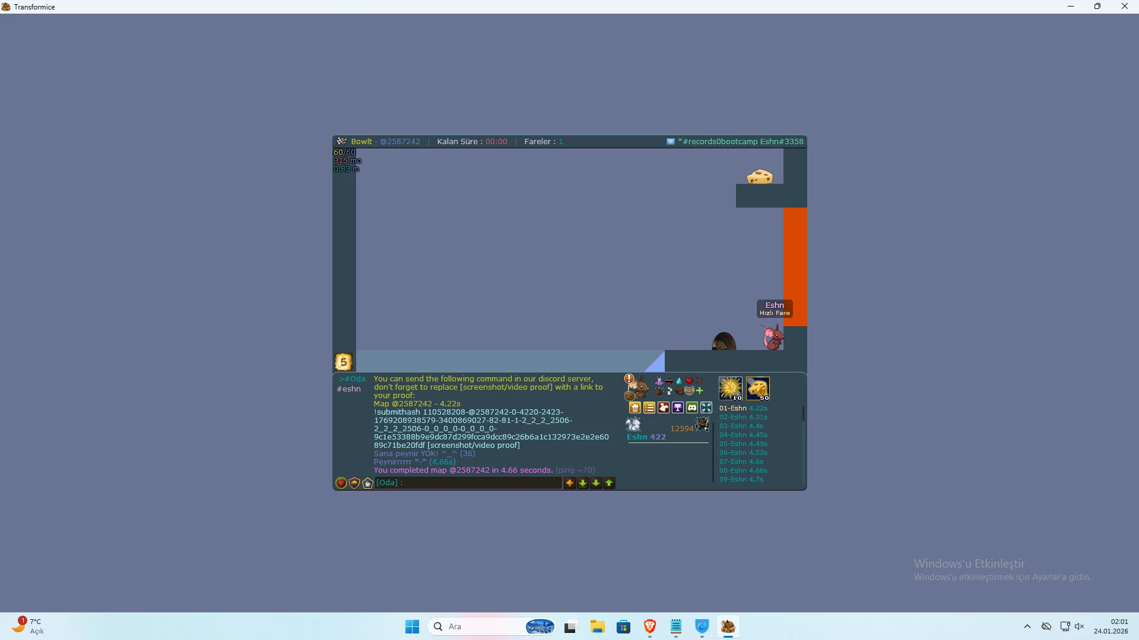Send the red heart emote

tap(689, 381)
